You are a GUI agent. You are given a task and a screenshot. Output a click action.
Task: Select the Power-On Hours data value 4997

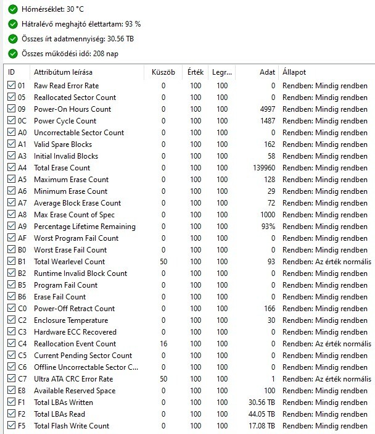268,109
